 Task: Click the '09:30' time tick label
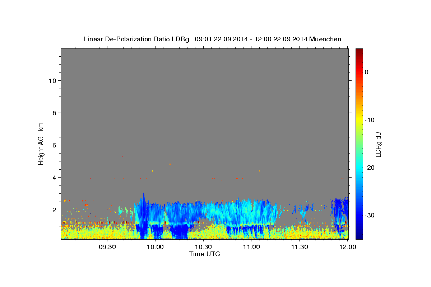(x=107, y=247)
